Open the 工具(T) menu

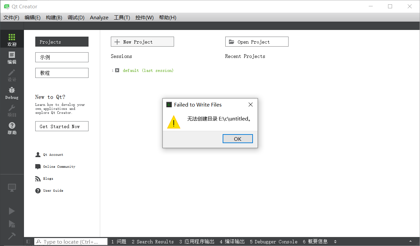122,18
